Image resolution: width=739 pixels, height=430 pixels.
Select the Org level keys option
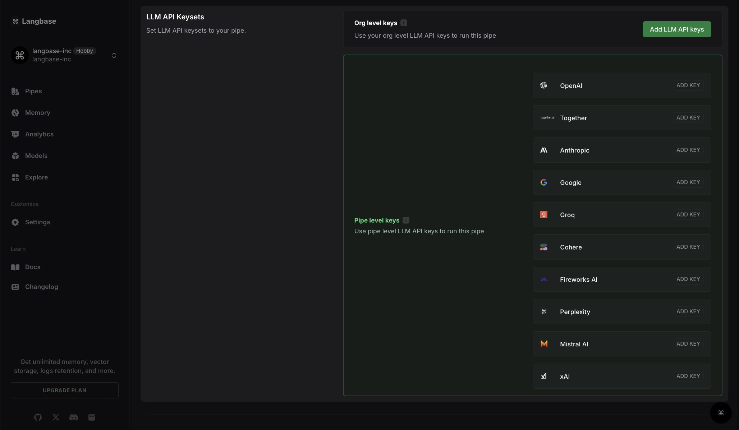tap(376, 23)
